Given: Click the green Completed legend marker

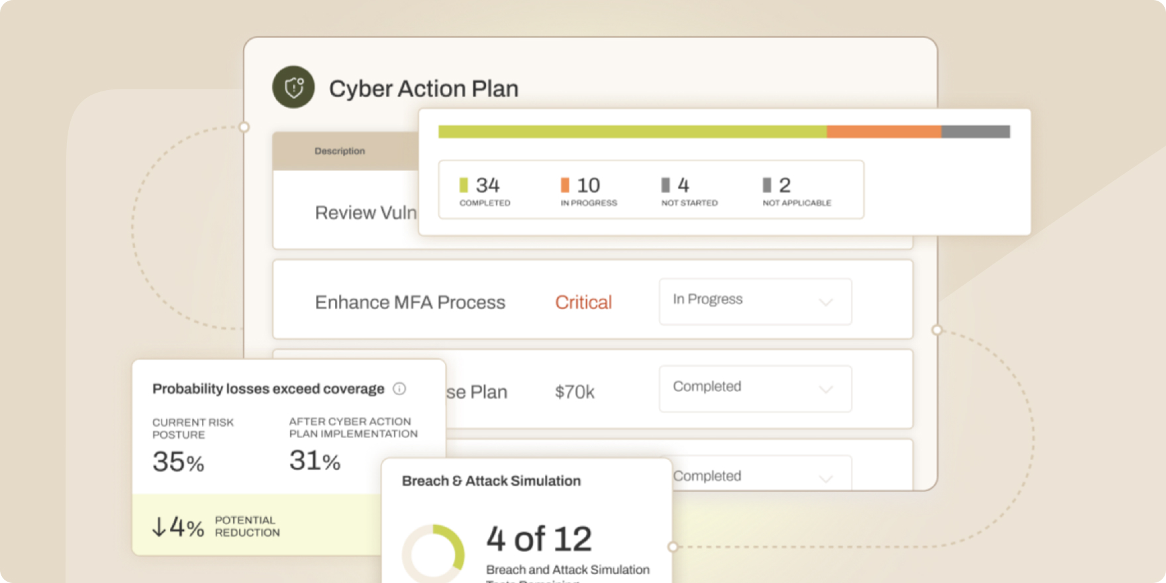Looking at the screenshot, I should [464, 185].
